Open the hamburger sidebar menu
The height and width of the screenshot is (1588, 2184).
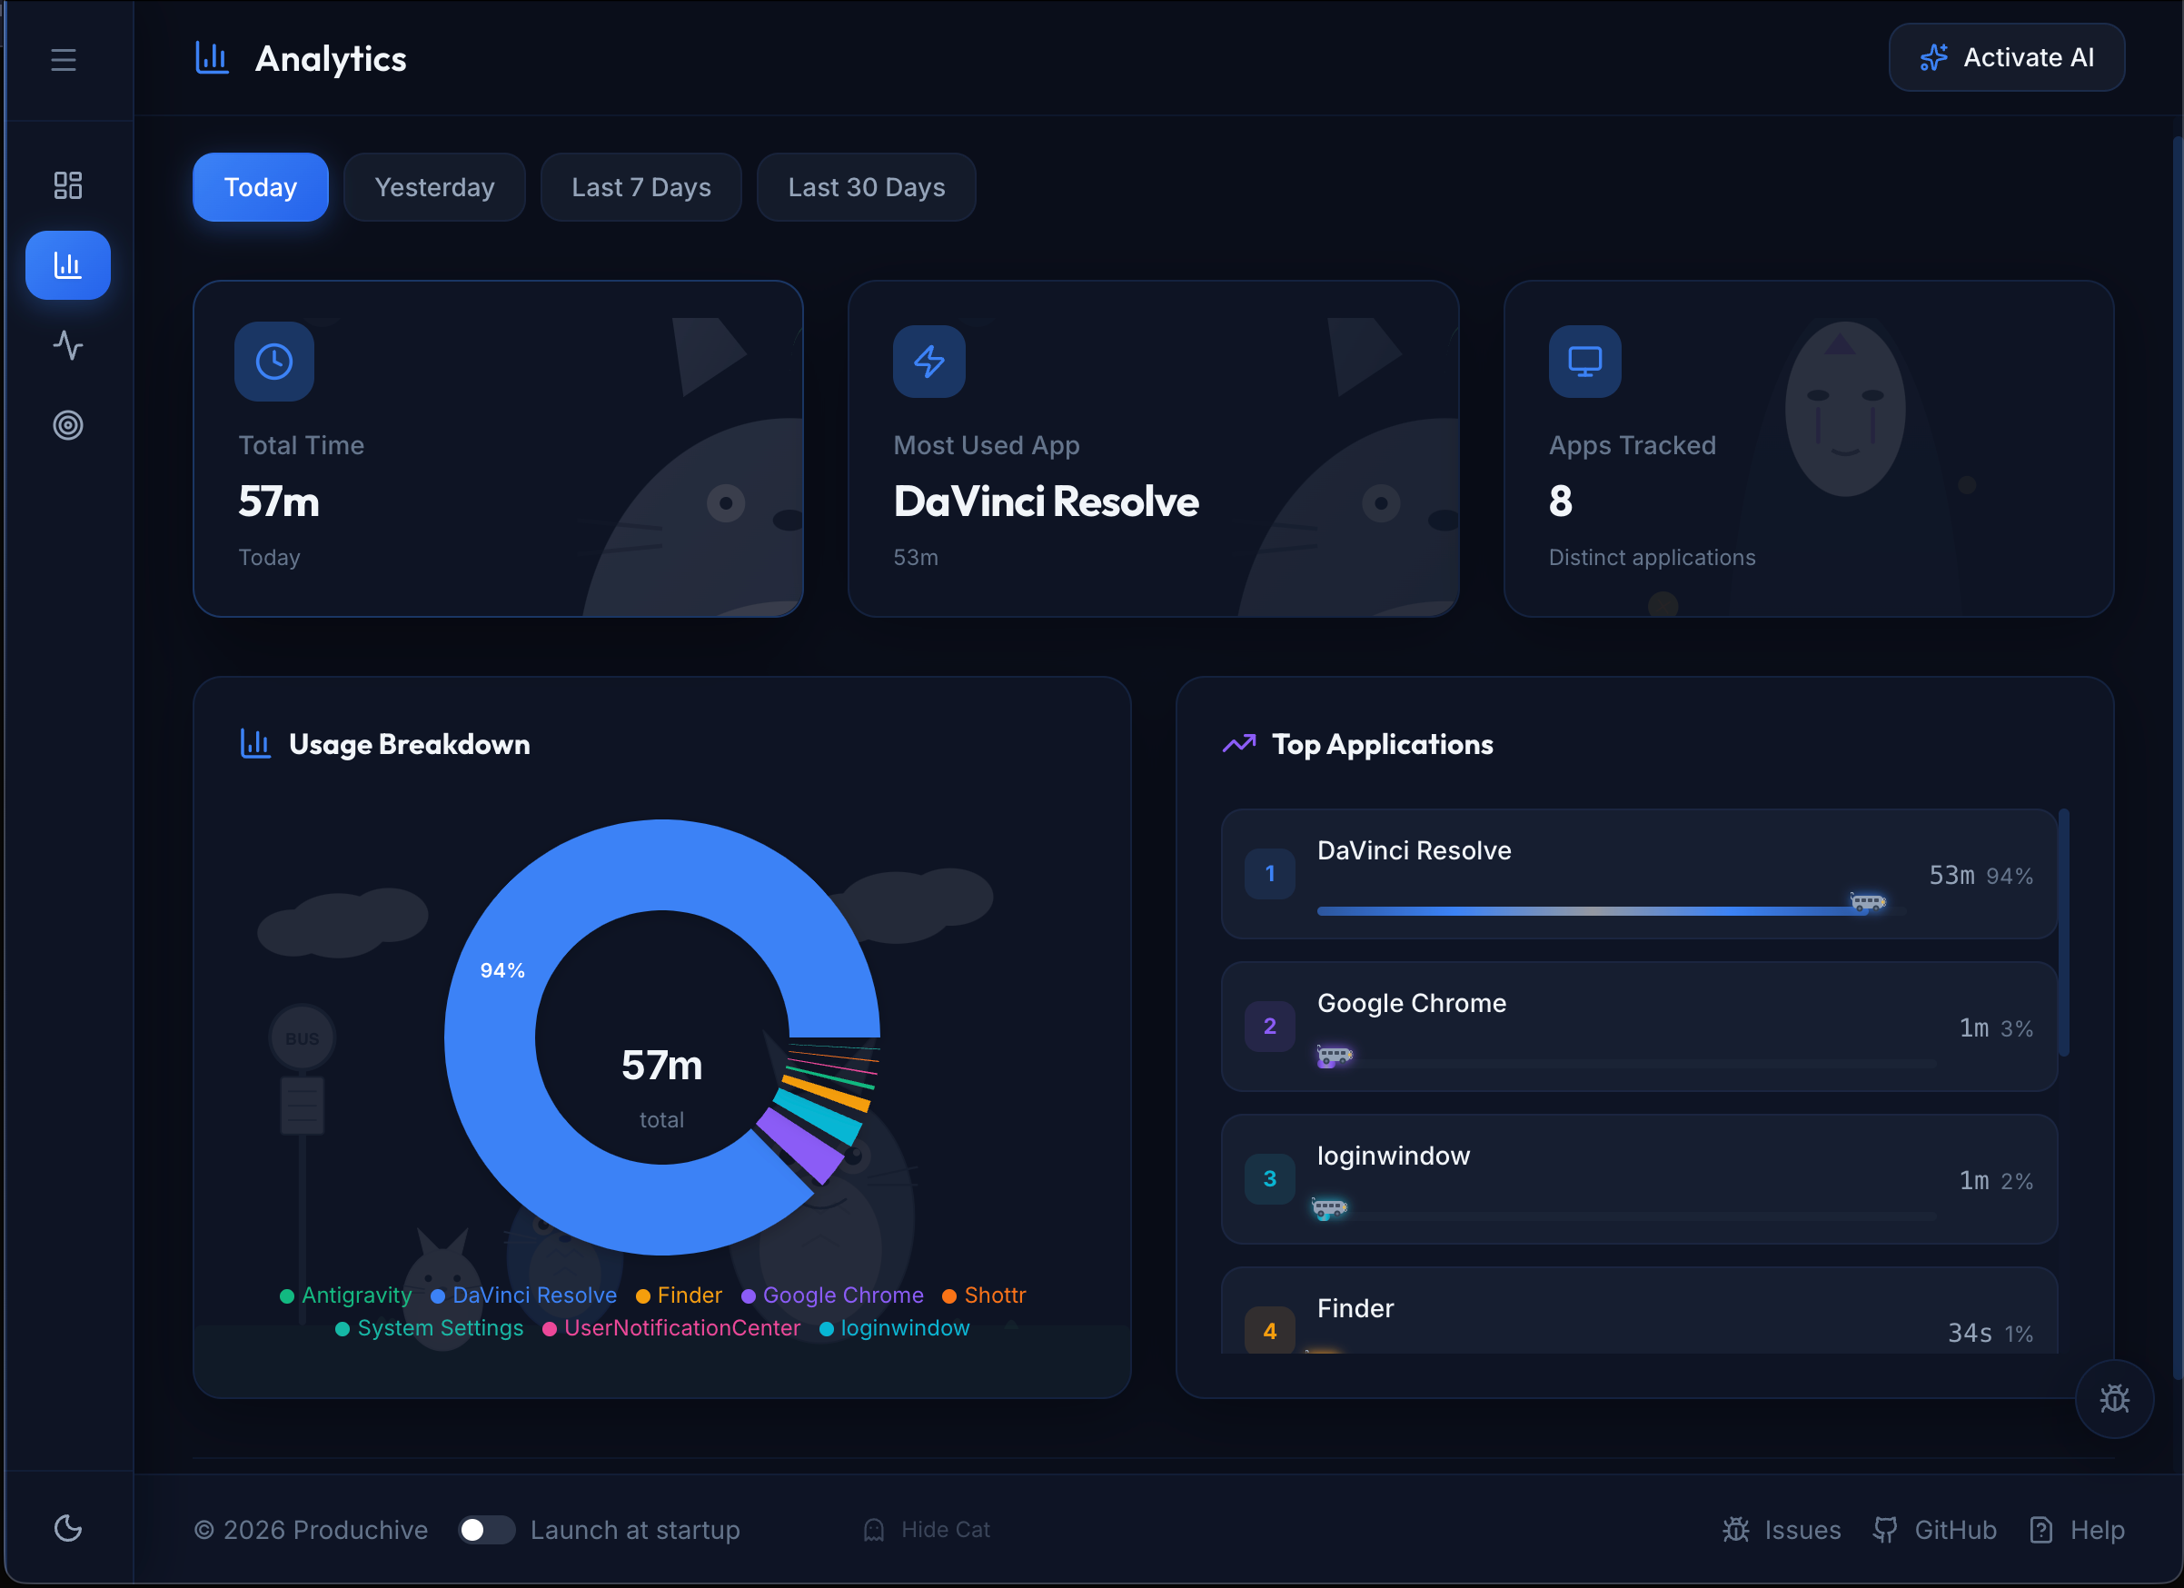coord(64,60)
